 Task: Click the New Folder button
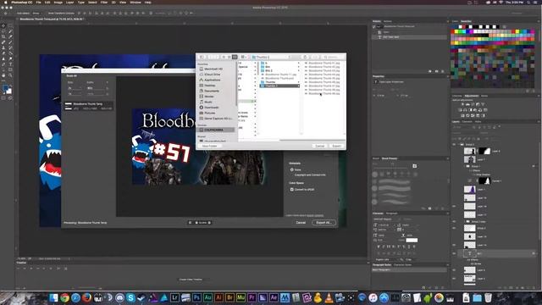[x=209, y=146]
